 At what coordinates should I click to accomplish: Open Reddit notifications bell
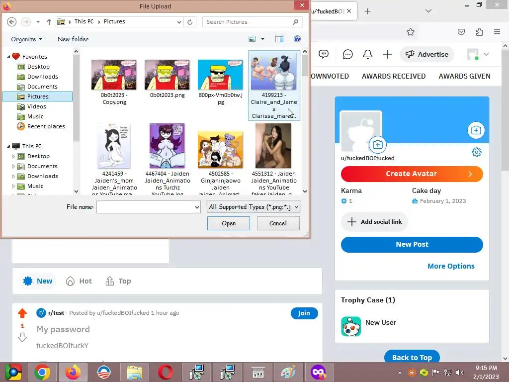point(368,54)
